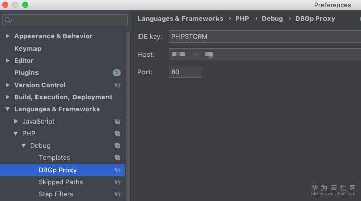
Task: Collapse Languages & Frameworks section
Action: tap(8, 109)
